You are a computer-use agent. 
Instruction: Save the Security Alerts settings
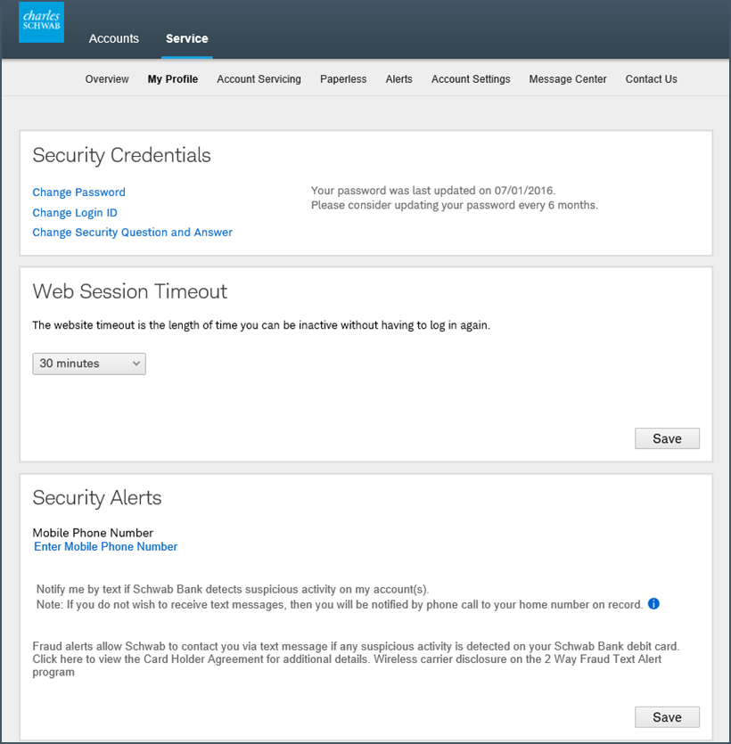point(667,717)
